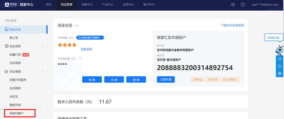Select 资金总览 in the sidebar
This screenshot has width=284, height=119.
click(x=24, y=29)
